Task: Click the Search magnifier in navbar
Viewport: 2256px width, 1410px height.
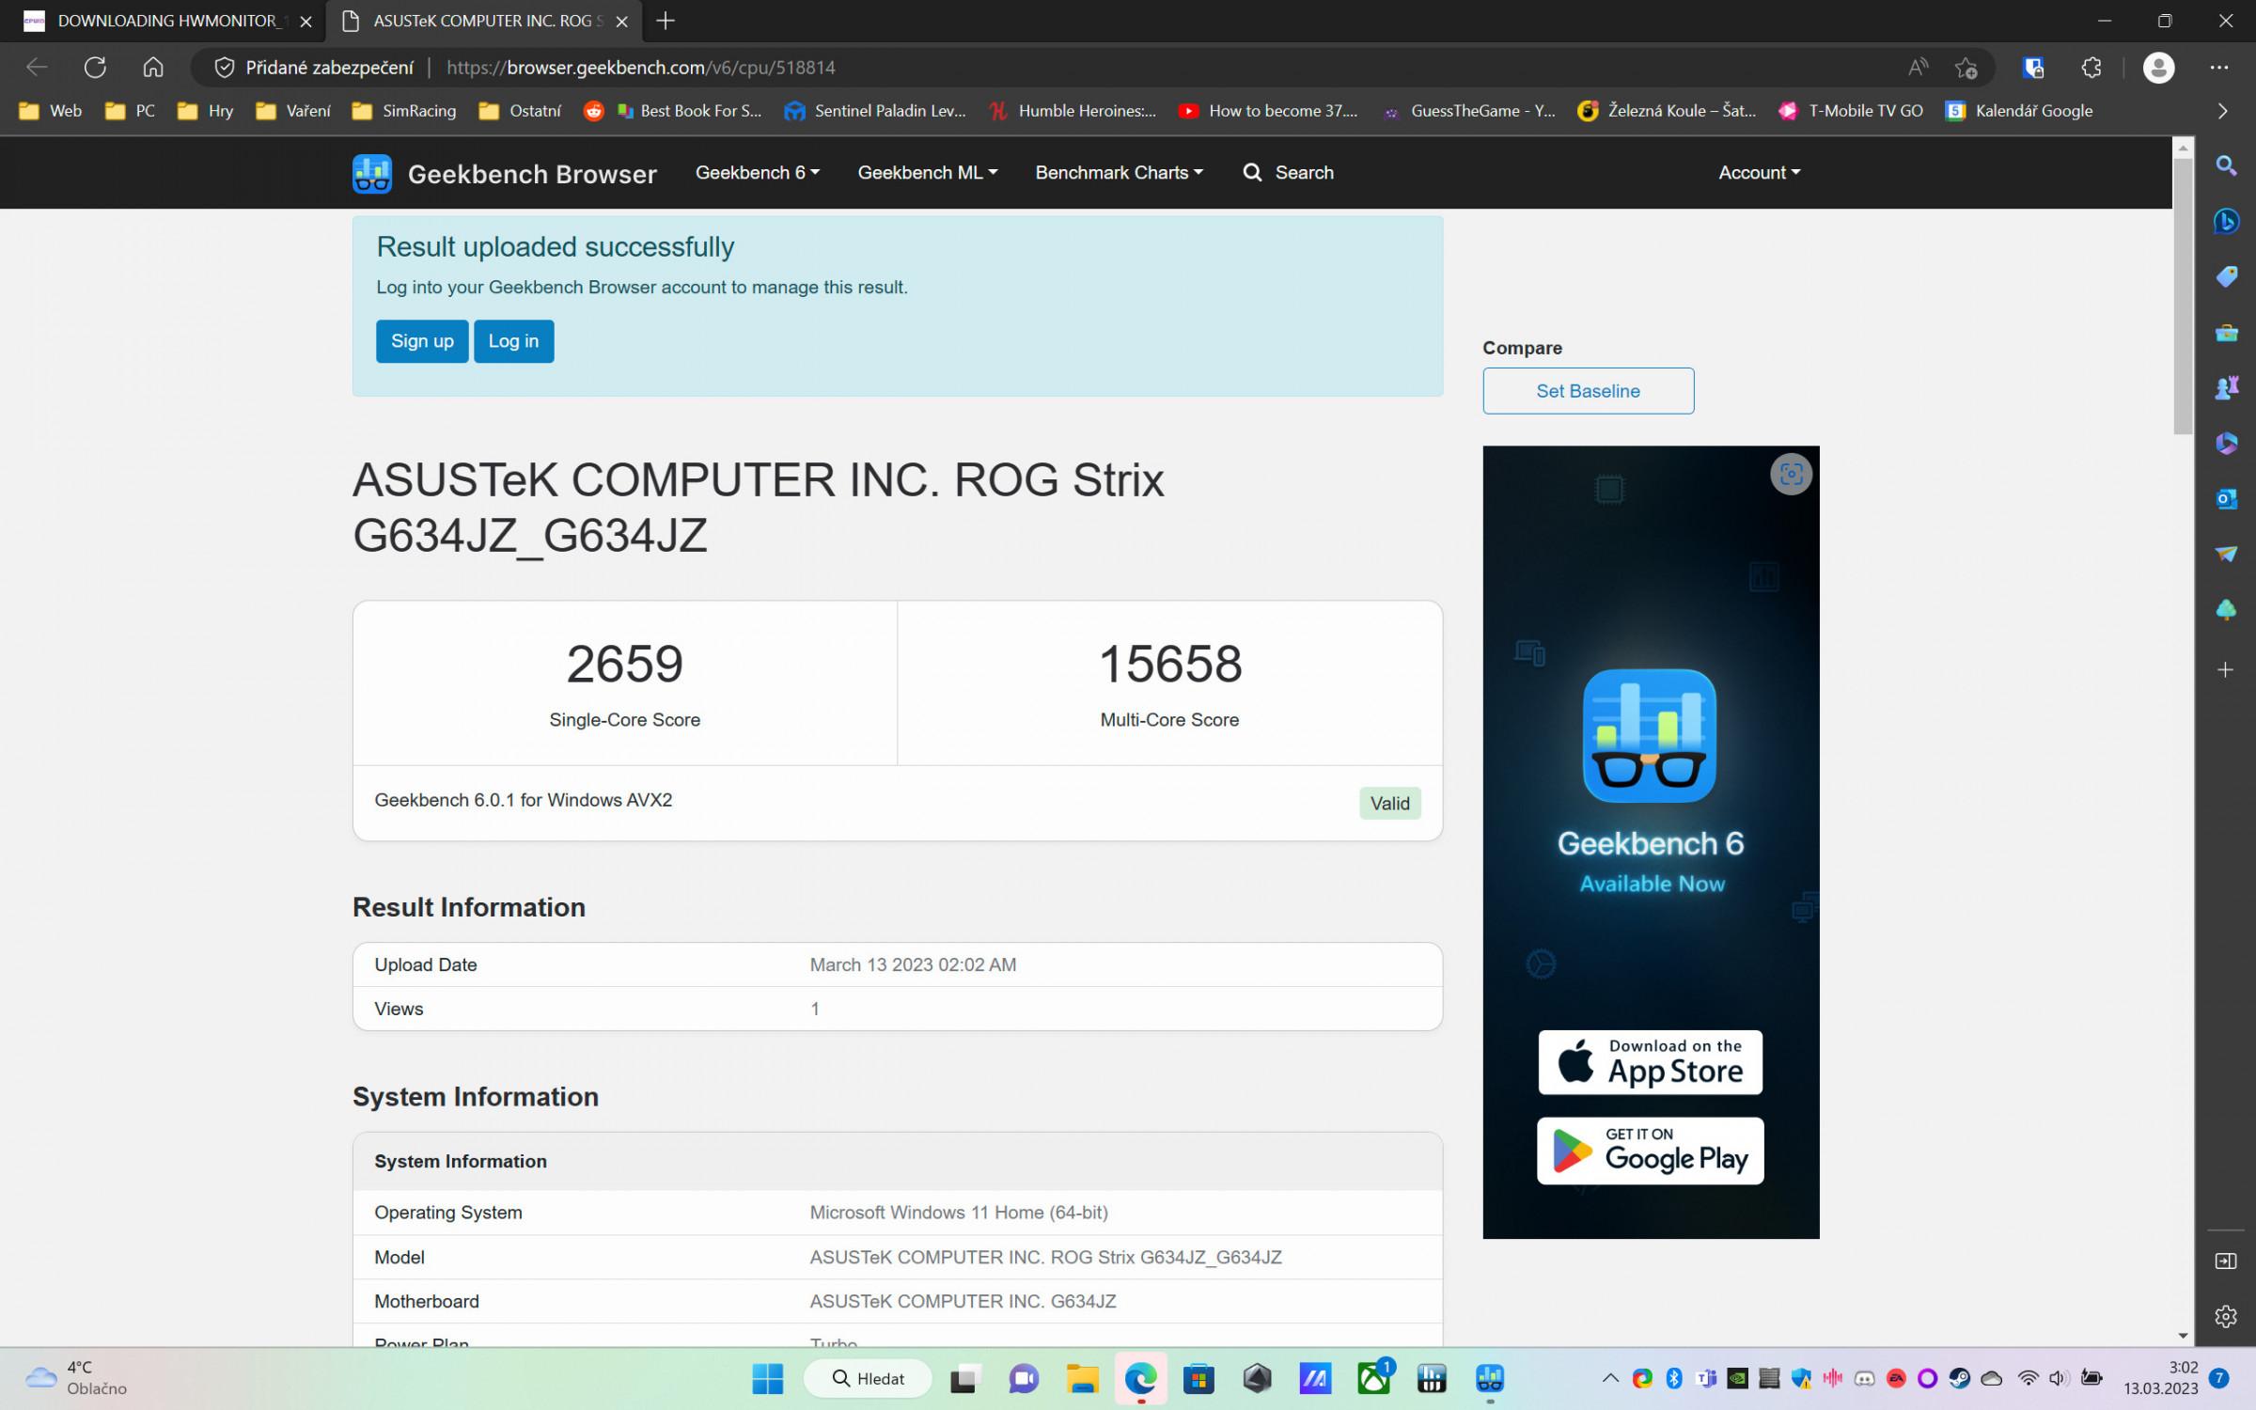Action: tap(1252, 173)
